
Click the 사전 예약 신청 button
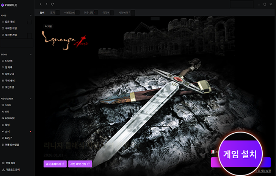(80, 164)
